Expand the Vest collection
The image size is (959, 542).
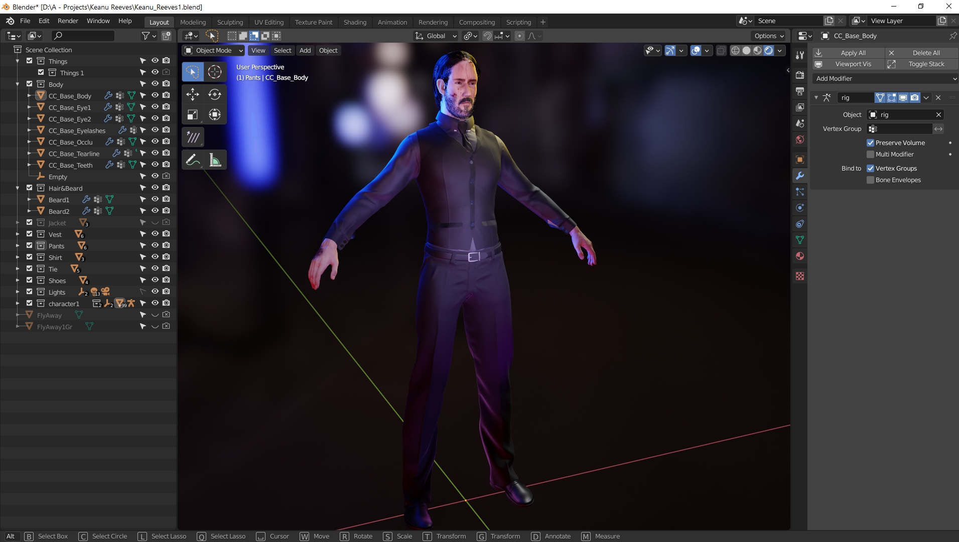pyautogui.click(x=18, y=234)
